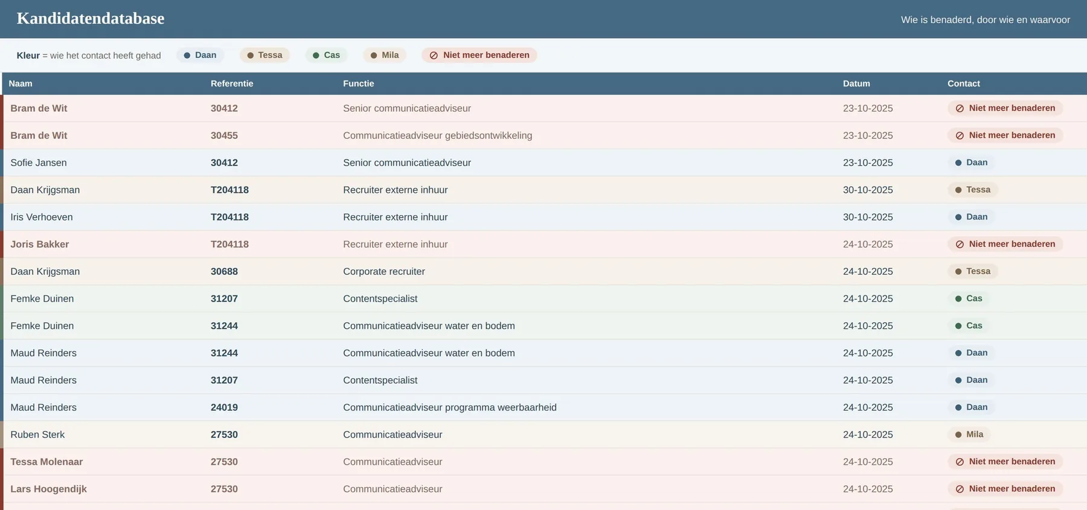1087x510 pixels.
Task: Select the Mila chip in the legend
Action: 384,55
